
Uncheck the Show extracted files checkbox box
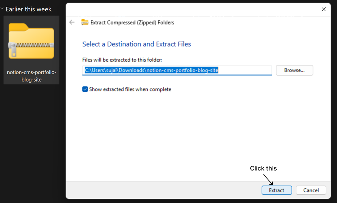point(85,89)
